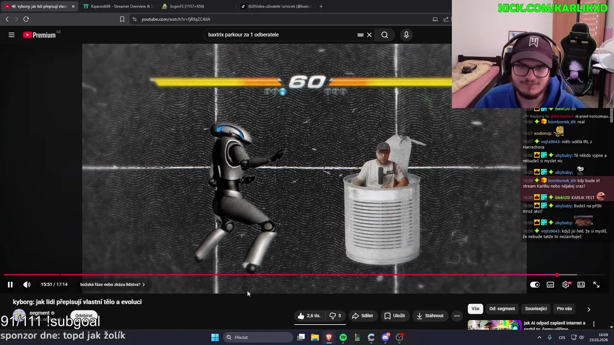614x345 pixels.
Task: Open Discord from the taskbar
Action: coord(385,337)
